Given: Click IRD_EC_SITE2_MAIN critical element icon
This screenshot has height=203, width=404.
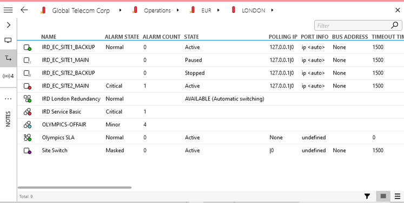Looking at the screenshot, I should click(27, 86).
